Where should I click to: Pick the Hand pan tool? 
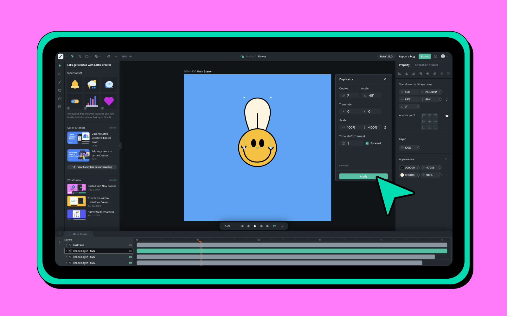click(x=109, y=56)
